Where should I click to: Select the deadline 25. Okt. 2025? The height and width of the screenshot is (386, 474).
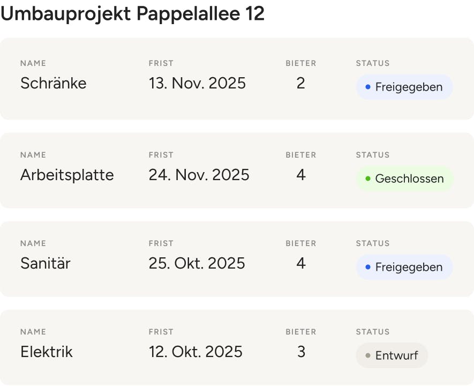click(197, 263)
